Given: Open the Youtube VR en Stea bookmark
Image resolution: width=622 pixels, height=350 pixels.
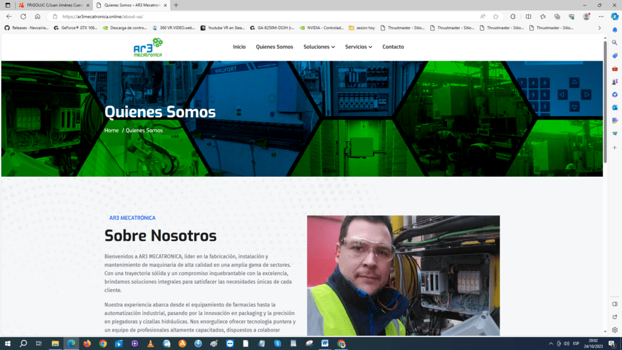Looking at the screenshot, I should point(223,28).
